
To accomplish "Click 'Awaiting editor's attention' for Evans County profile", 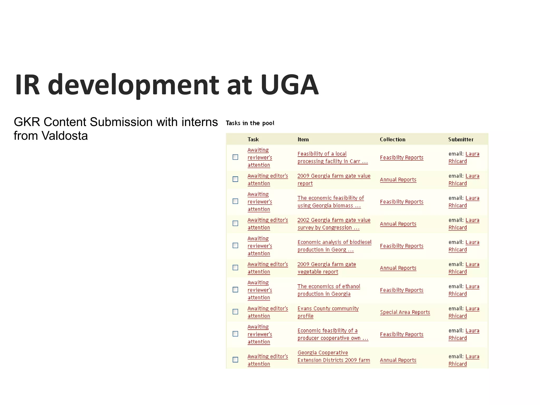I will (x=268, y=312).
